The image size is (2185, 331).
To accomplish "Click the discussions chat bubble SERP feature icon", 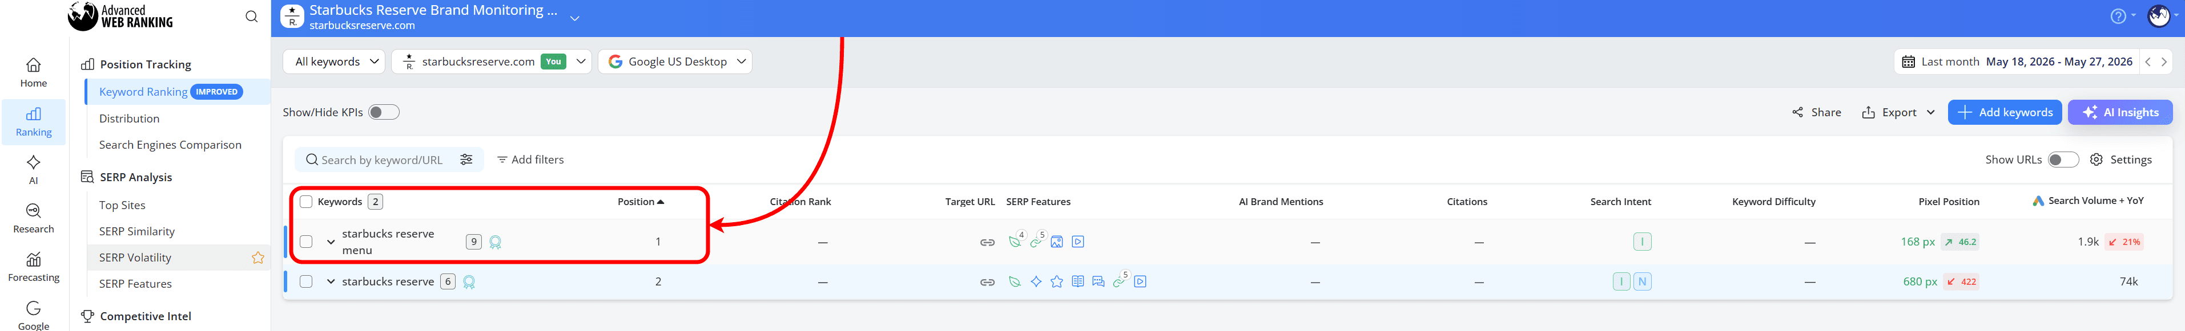I will click(1098, 282).
